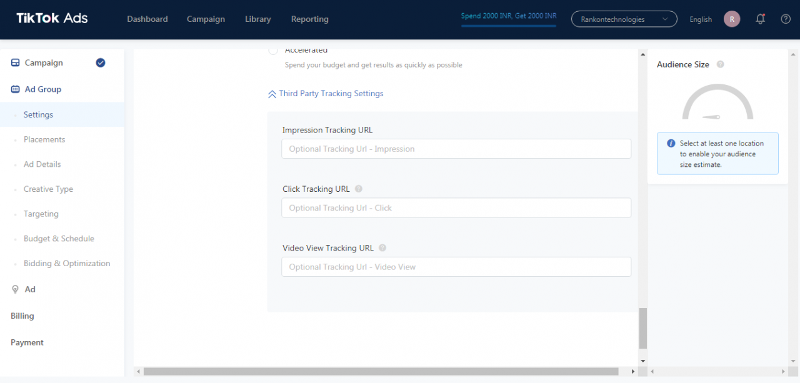The height and width of the screenshot is (383, 800).
Task: Click the collapse double-chevron beside Third Party Tracking
Action: click(x=272, y=94)
